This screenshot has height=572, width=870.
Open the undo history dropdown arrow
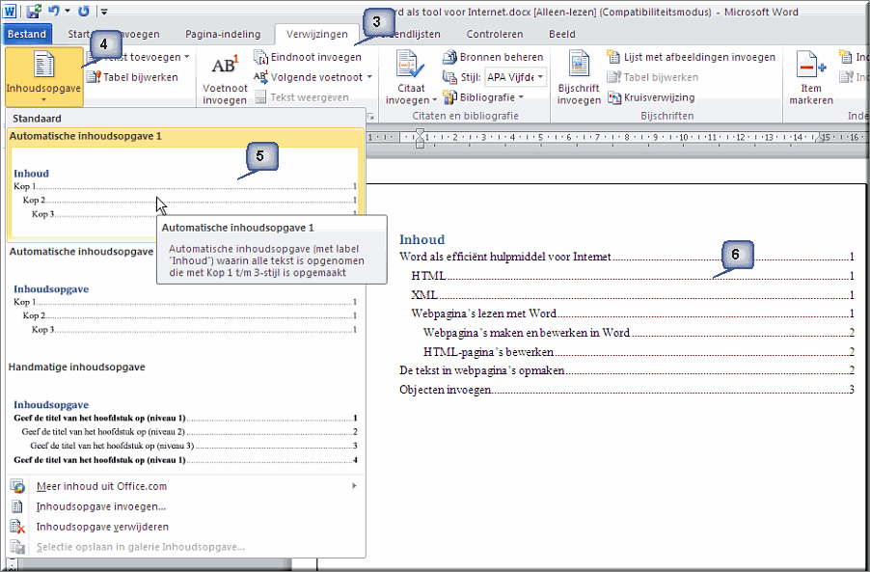point(68,11)
